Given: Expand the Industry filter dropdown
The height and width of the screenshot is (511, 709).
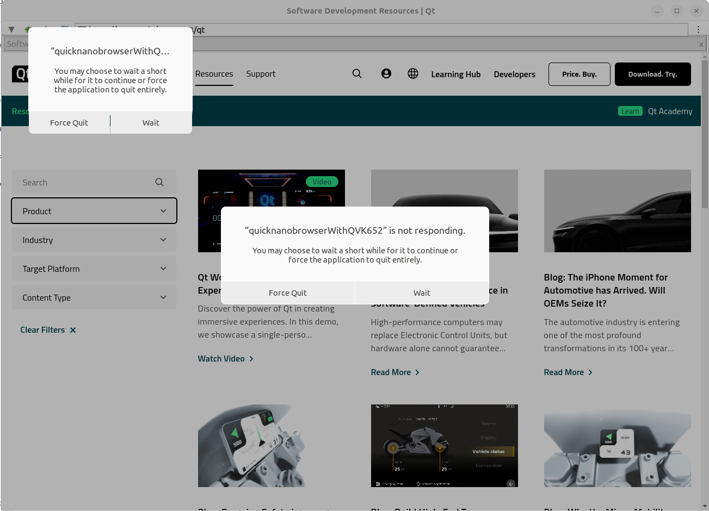Looking at the screenshot, I should pyautogui.click(x=94, y=240).
